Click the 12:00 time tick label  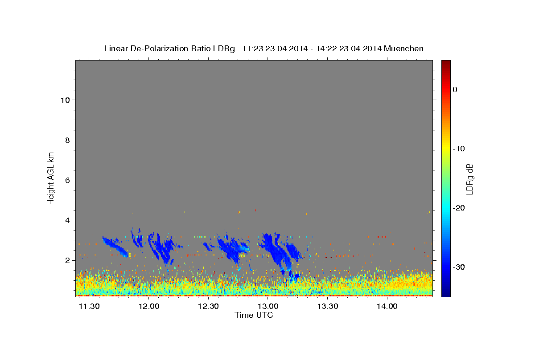[x=148, y=307]
